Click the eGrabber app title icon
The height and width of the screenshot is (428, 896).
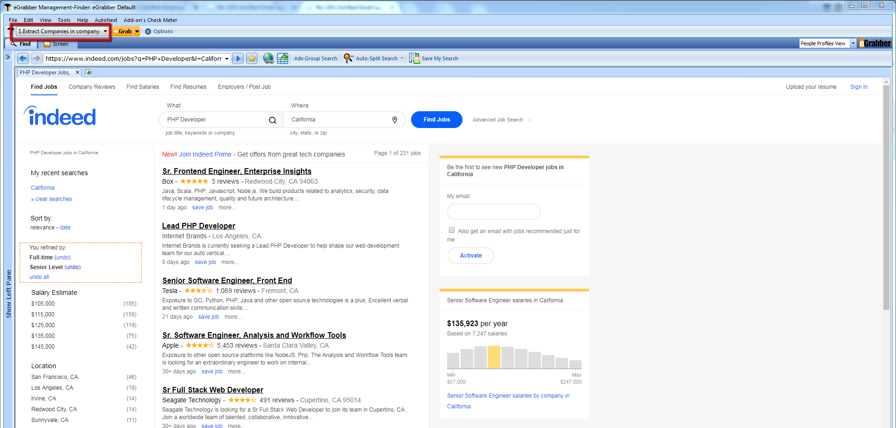click(7, 7)
